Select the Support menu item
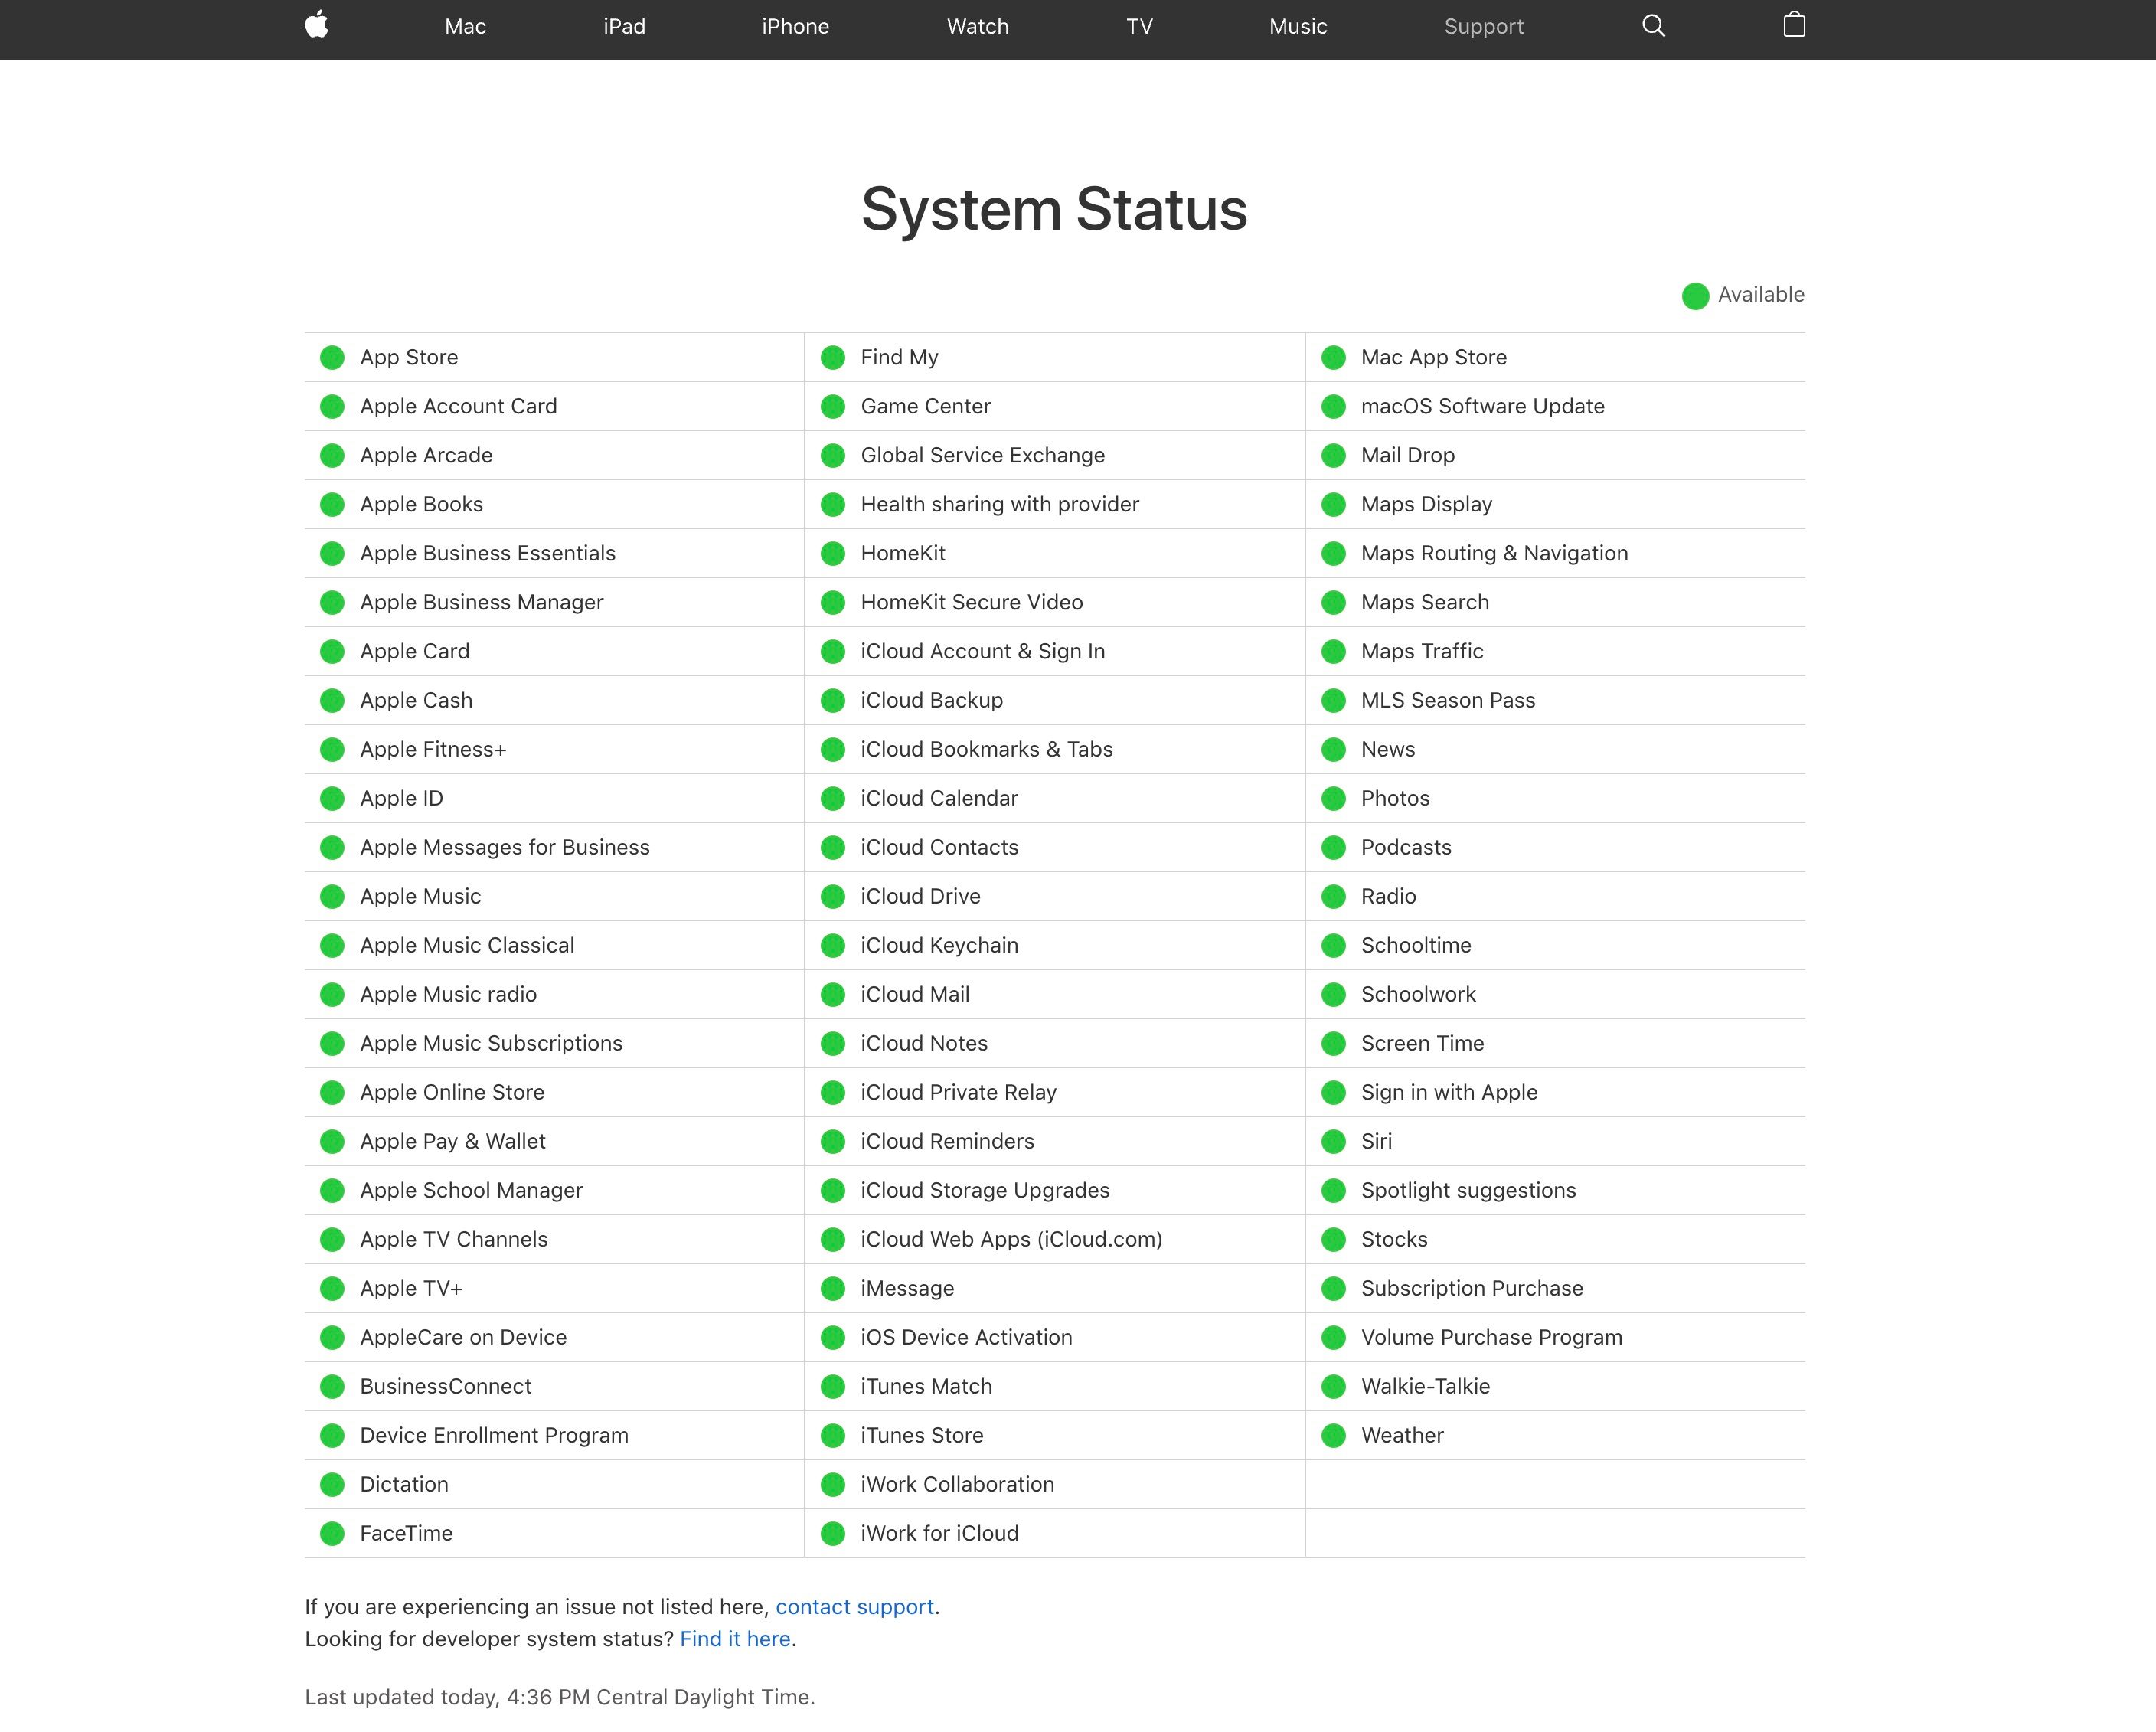Image resolution: width=2156 pixels, height=1732 pixels. pos(1484,26)
